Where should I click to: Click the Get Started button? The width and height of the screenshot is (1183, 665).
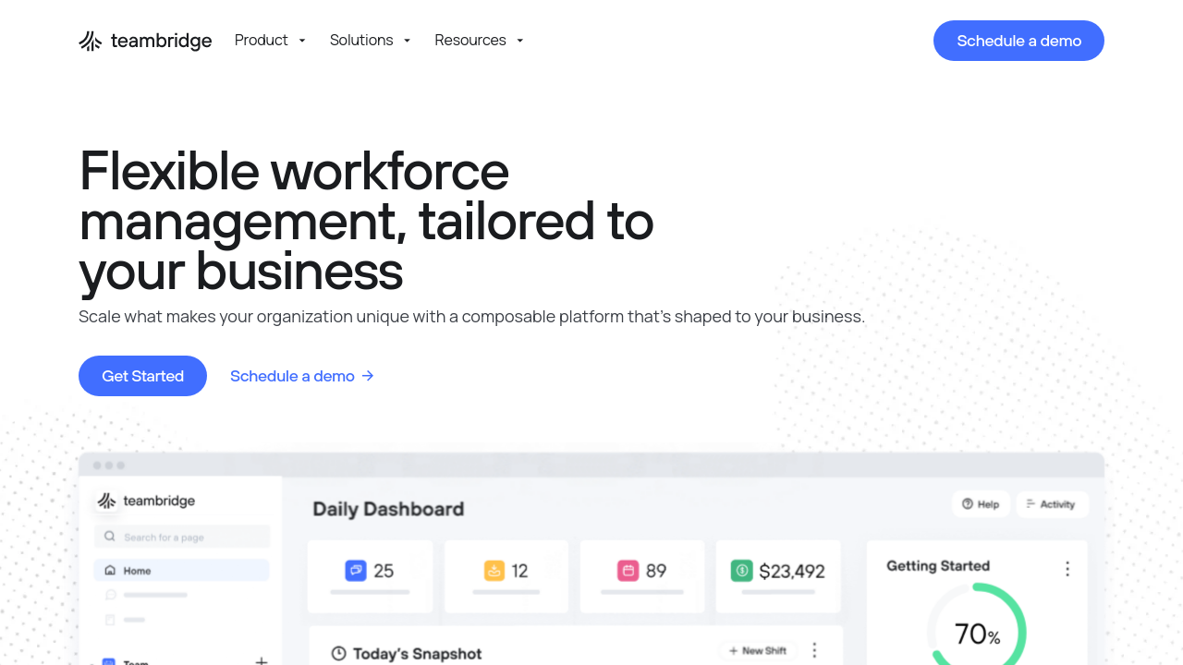(142, 376)
